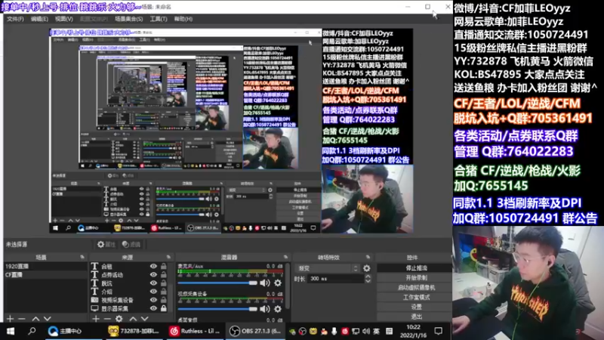
Task: Open source properties gear below the Sources list
Action: click(x=119, y=319)
